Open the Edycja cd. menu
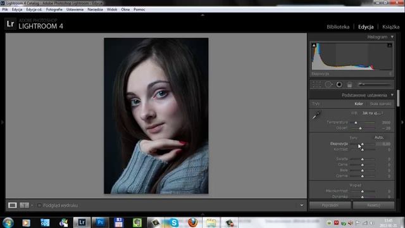The image size is (405, 228). 34,9
